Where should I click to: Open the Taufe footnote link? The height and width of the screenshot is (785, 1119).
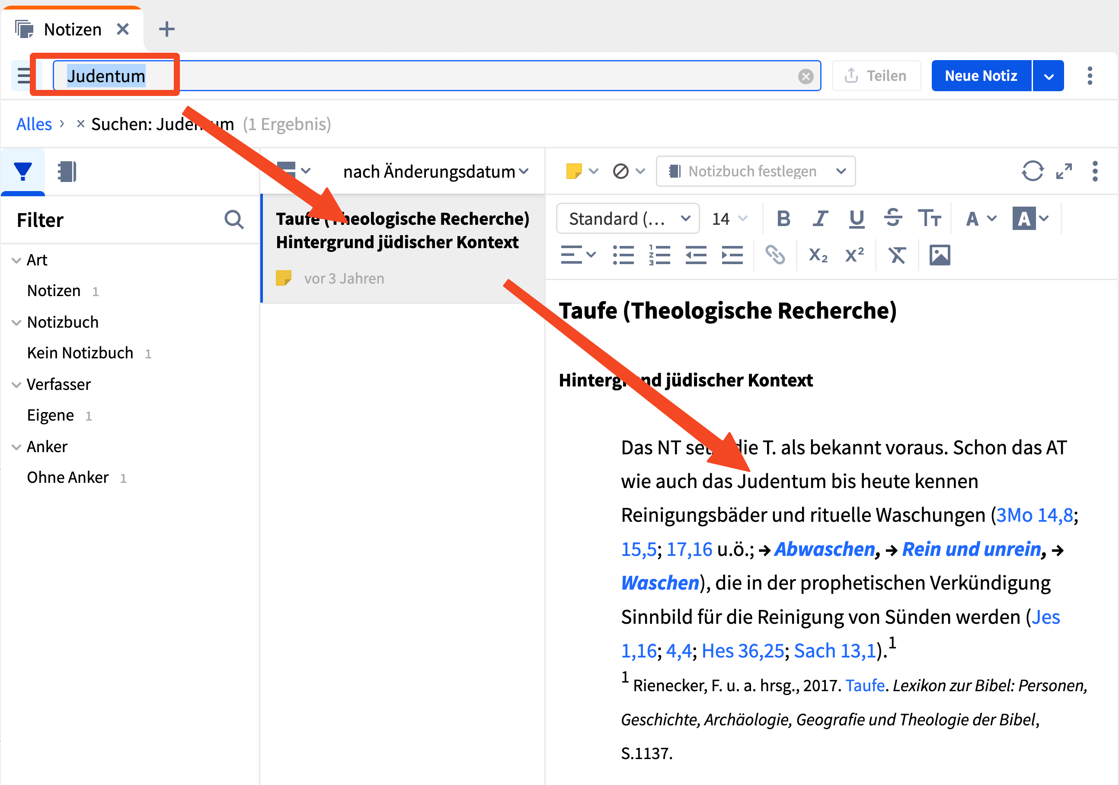click(x=865, y=686)
